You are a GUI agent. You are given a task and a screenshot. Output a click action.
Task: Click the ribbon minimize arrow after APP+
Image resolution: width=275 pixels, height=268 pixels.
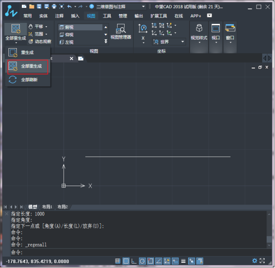[x=209, y=15]
